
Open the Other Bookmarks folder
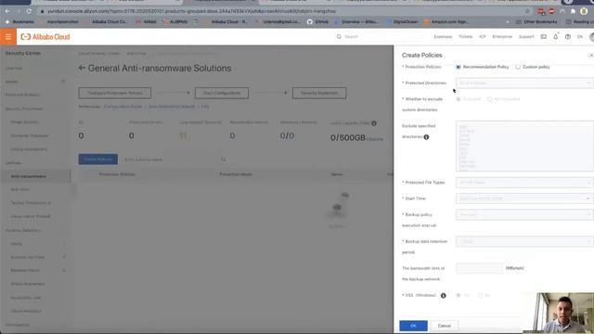click(536, 22)
